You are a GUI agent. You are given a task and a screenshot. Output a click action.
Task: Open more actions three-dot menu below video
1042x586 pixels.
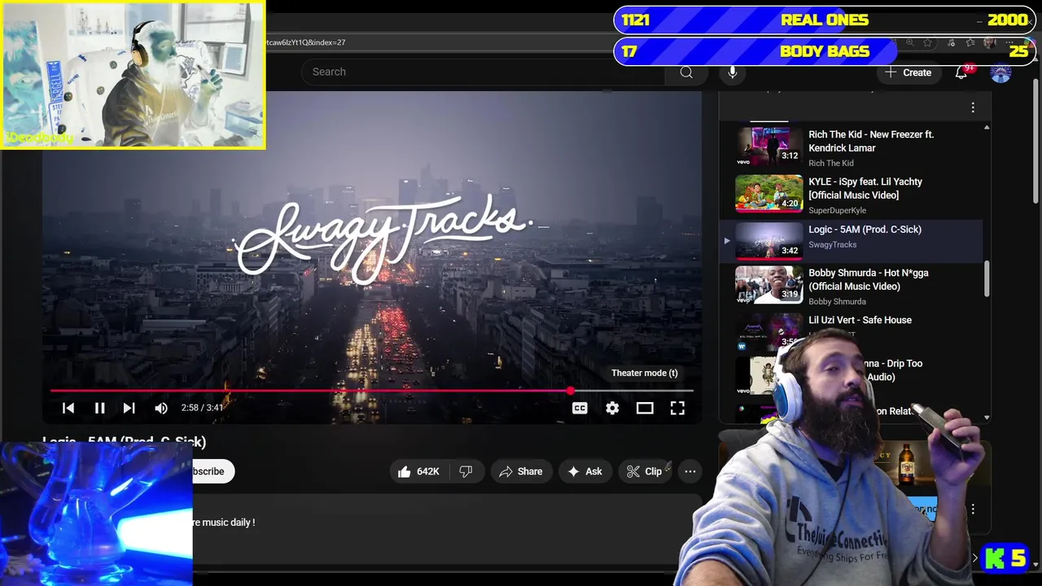(690, 471)
